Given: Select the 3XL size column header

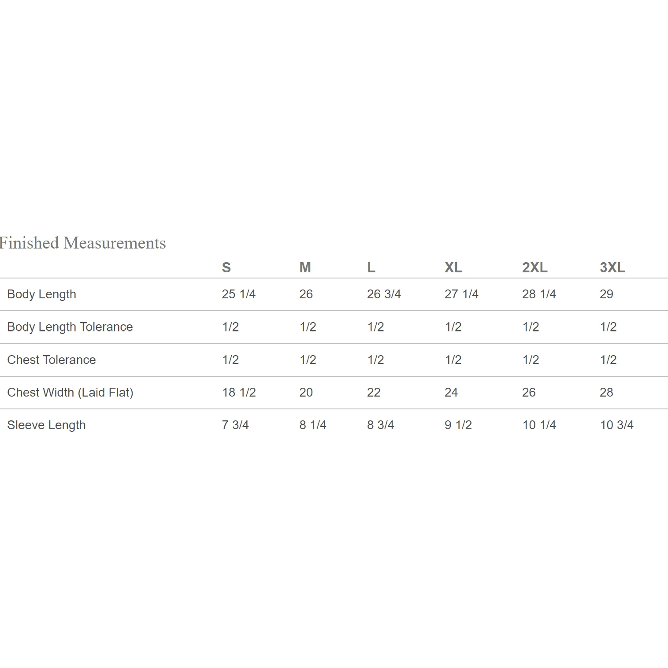Looking at the screenshot, I should [612, 267].
